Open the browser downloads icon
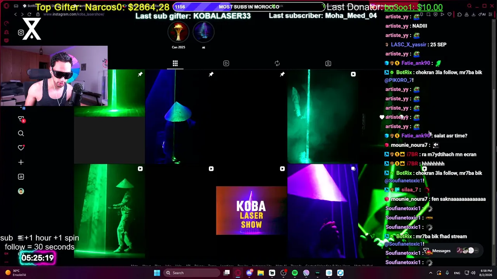The width and height of the screenshot is (497, 279). click(x=473, y=14)
